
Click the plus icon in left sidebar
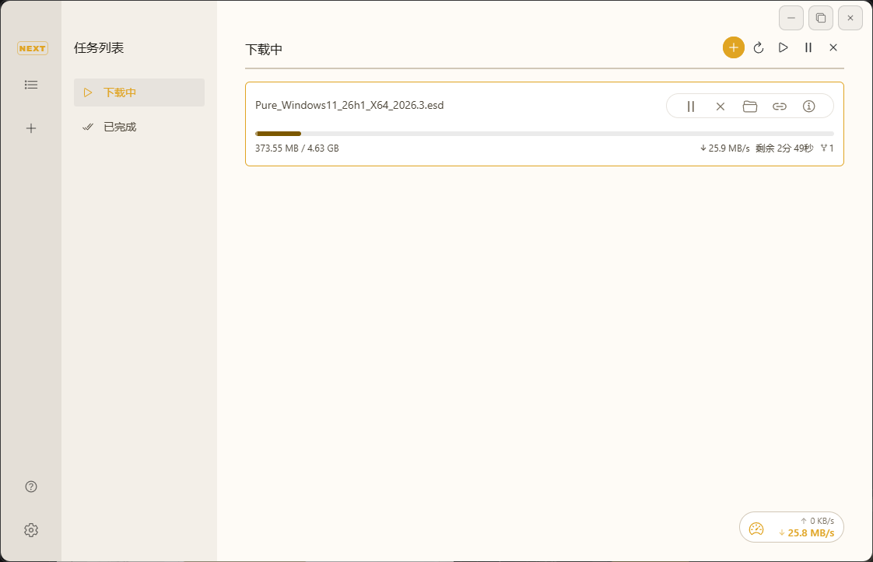coord(31,128)
